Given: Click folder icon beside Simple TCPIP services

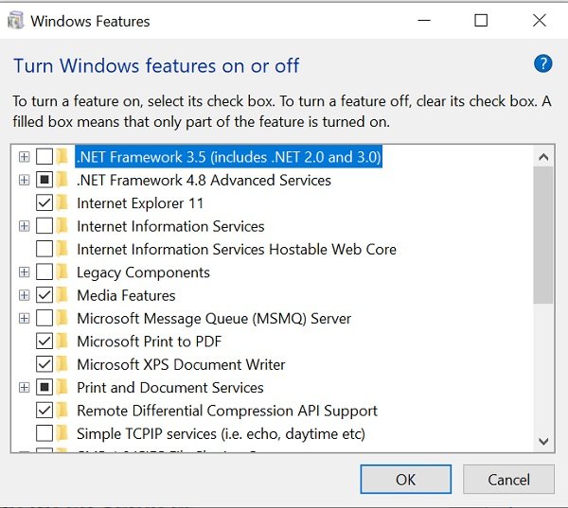Looking at the screenshot, I should pos(63,434).
